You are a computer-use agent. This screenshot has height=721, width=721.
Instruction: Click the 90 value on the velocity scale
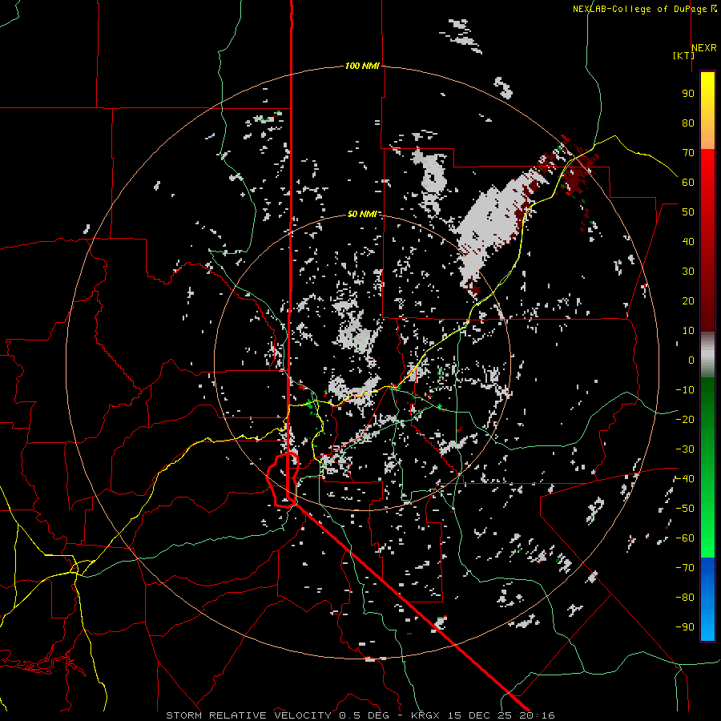tap(688, 94)
